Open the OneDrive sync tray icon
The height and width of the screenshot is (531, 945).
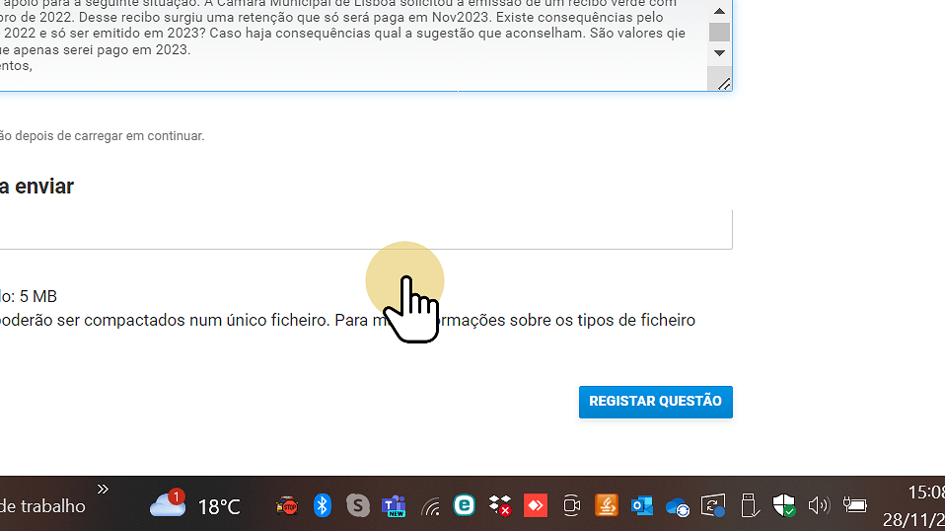(678, 507)
